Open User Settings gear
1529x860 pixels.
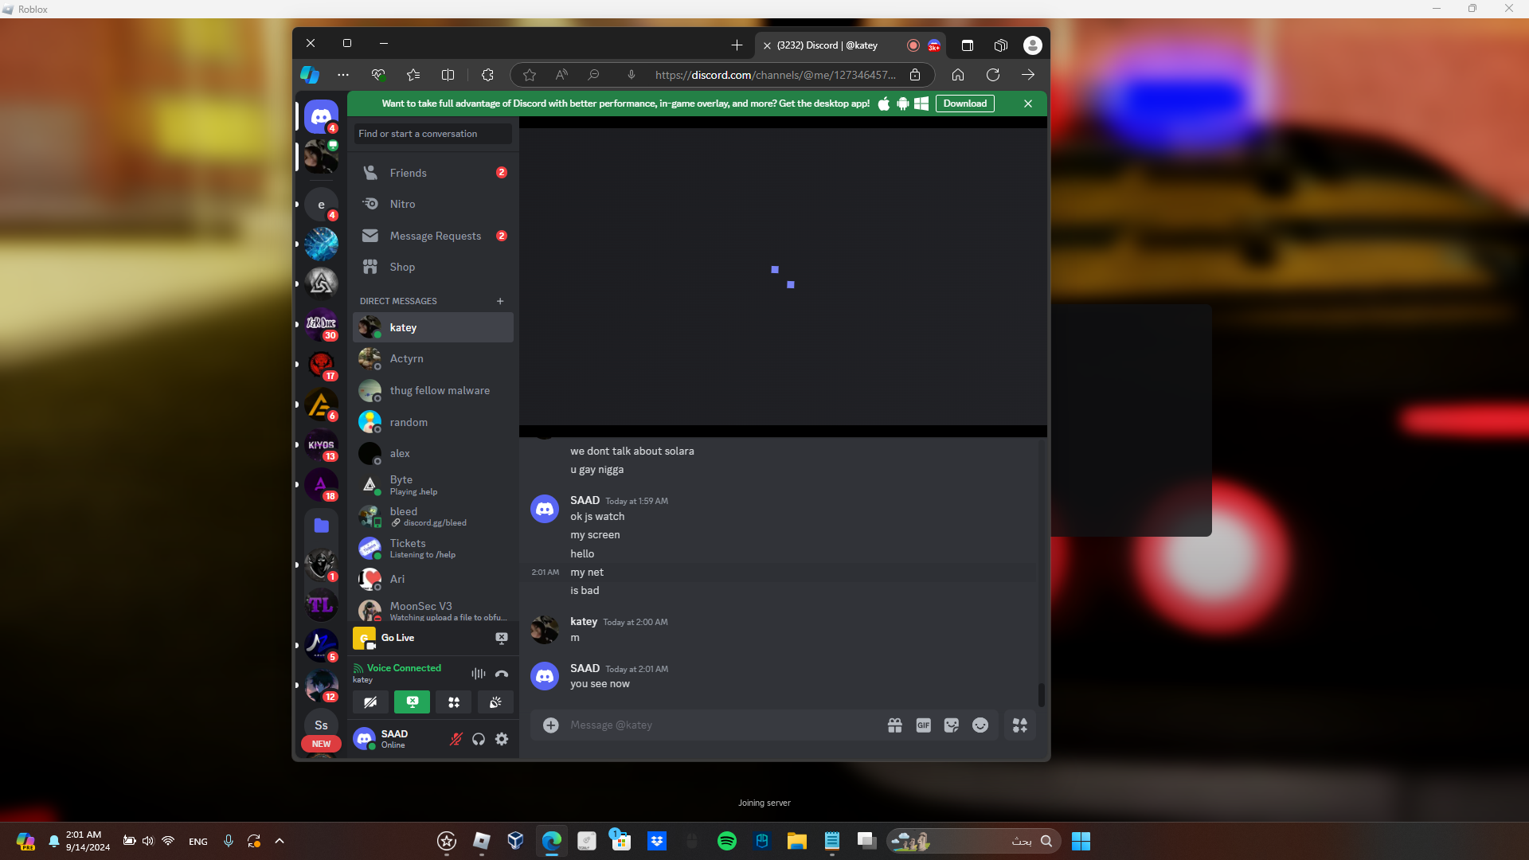pos(502,739)
